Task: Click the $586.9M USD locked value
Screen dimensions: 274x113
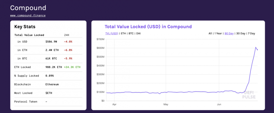Action: pos(51,42)
